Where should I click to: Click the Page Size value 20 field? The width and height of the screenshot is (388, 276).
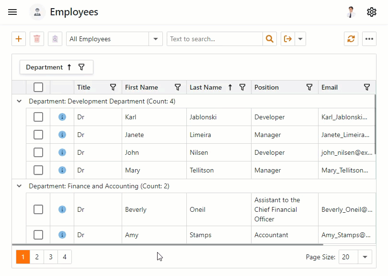(348, 257)
